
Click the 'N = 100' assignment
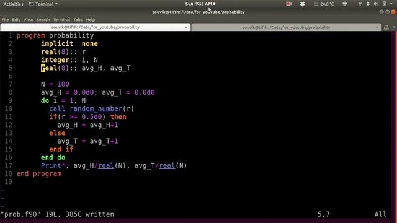[x=55, y=84]
